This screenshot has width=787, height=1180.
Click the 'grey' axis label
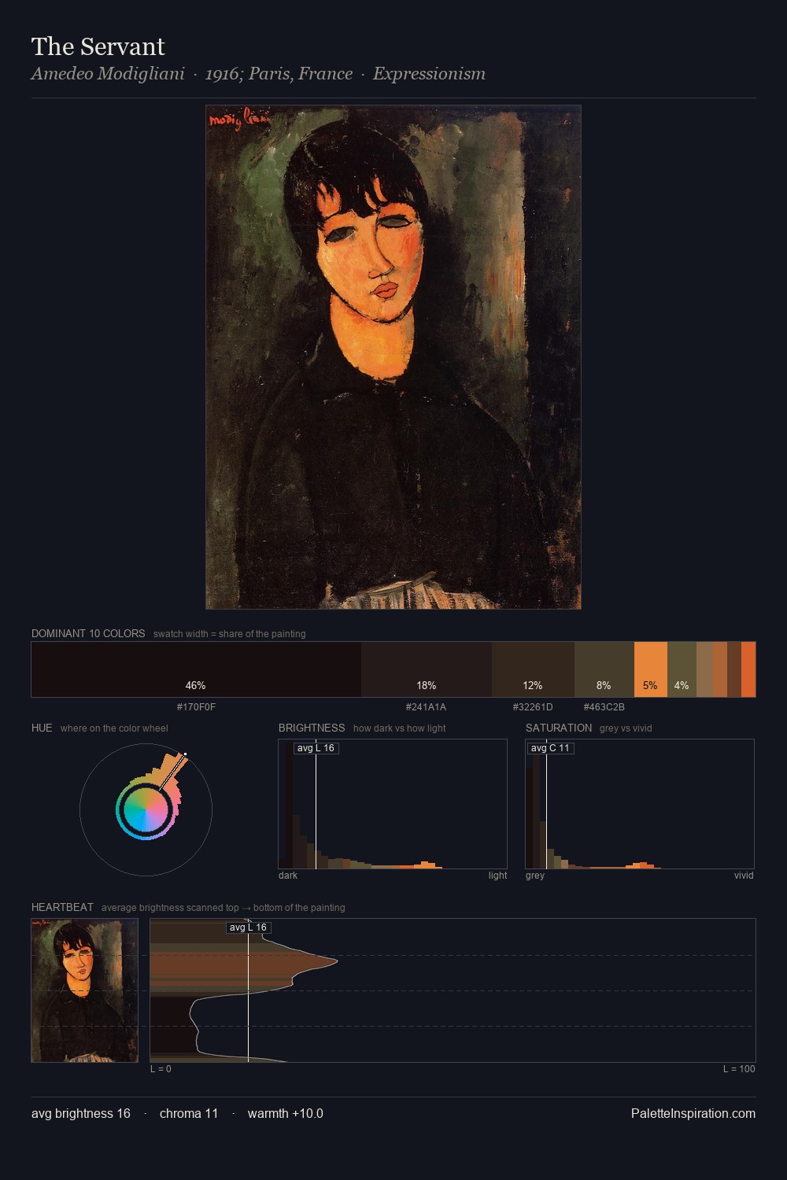click(x=535, y=876)
